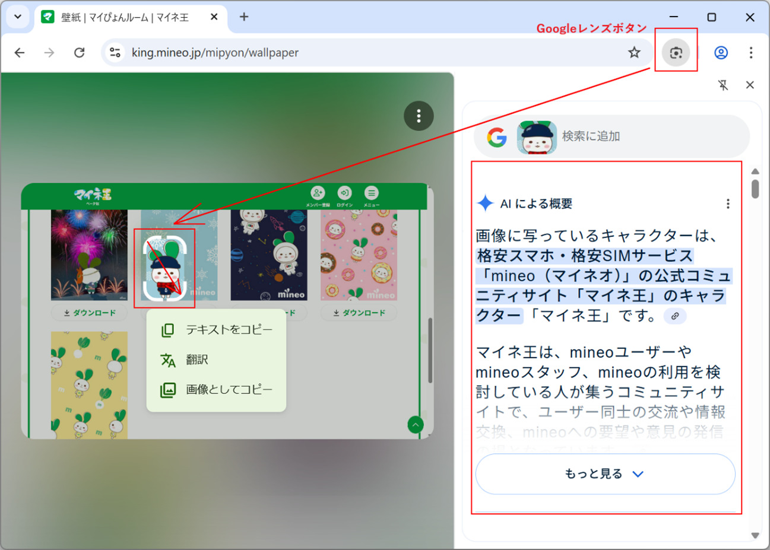The width and height of the screenshot is (770, 550).
Task: Click the ログイン icon
Action: coord(344,196)
